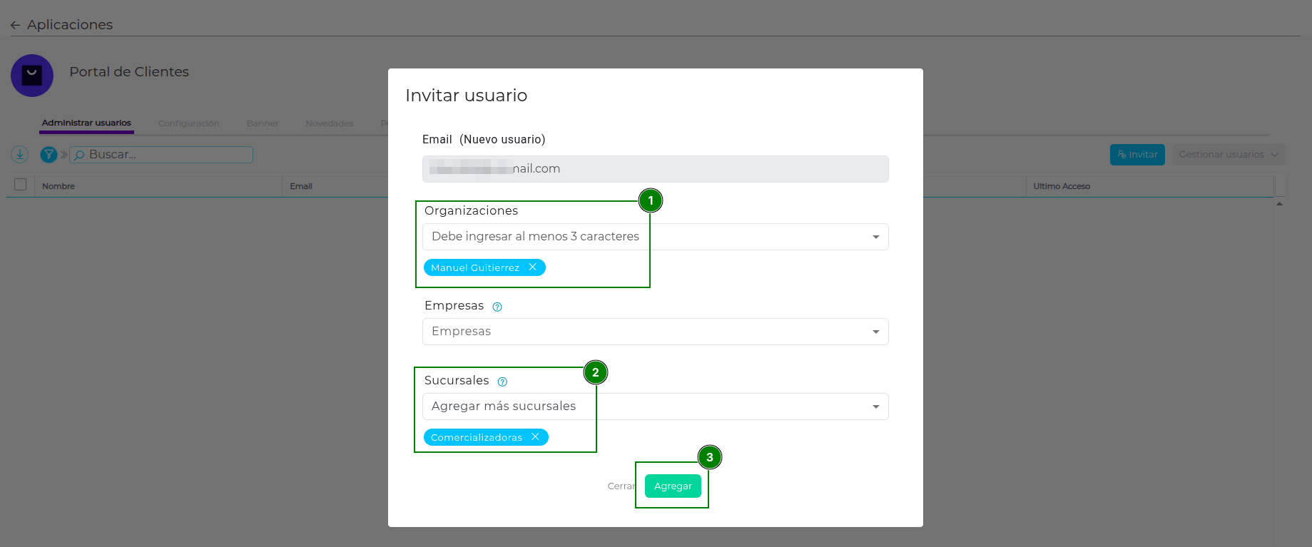Switch to the Configuración tab
This screenshot has width=1312, height=547.
pos(188,123)
